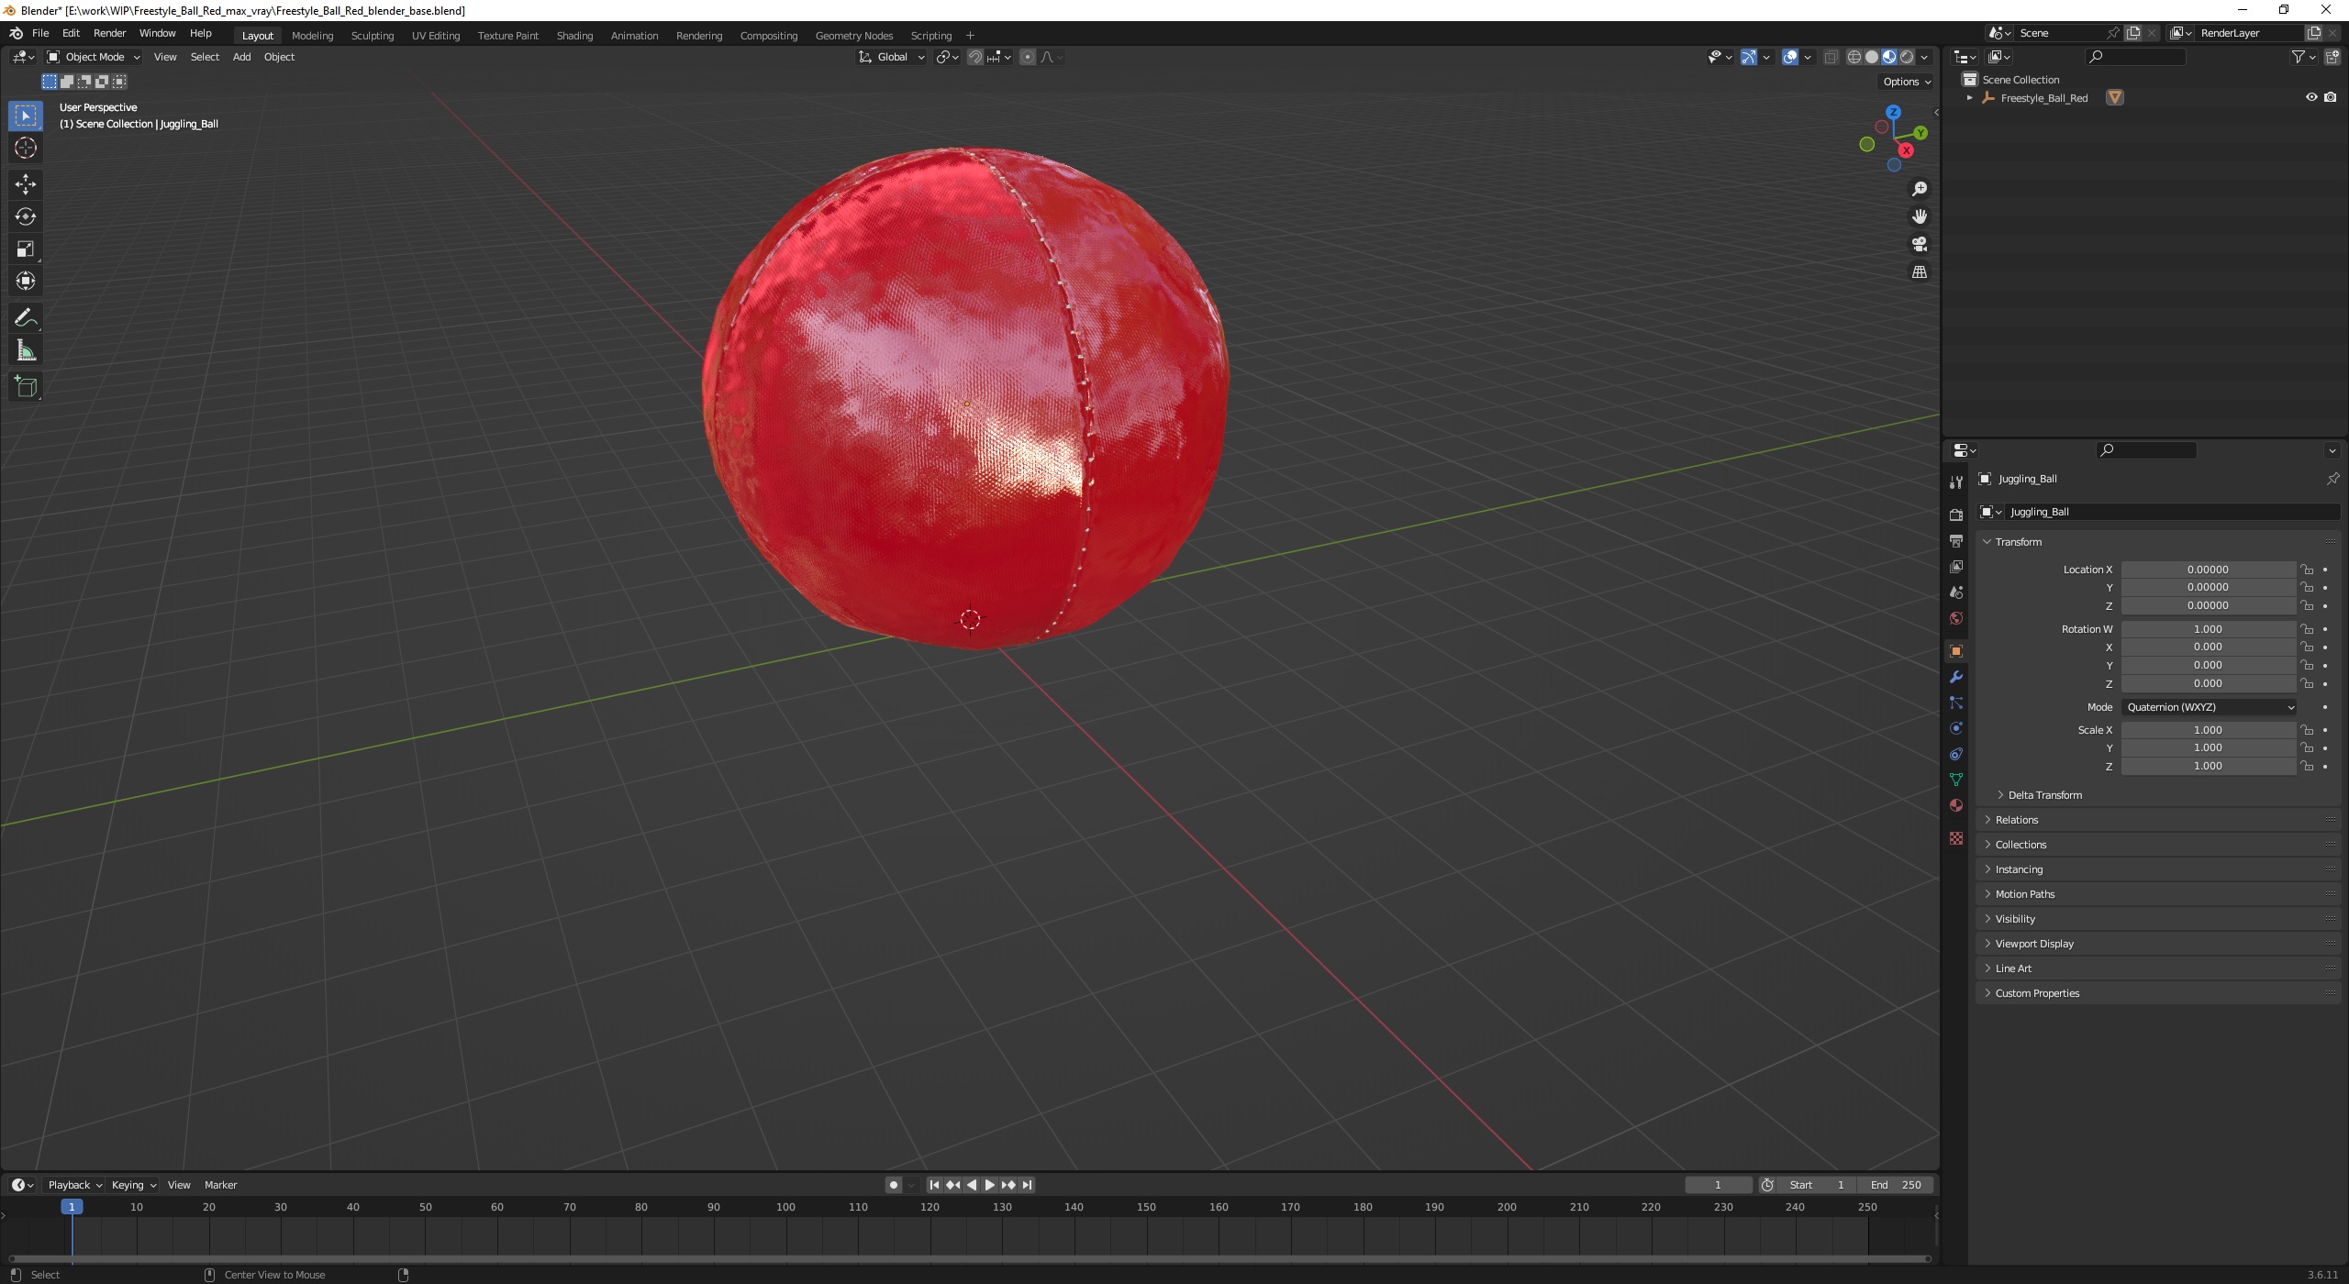Click the hand pan view icon

1919,216
